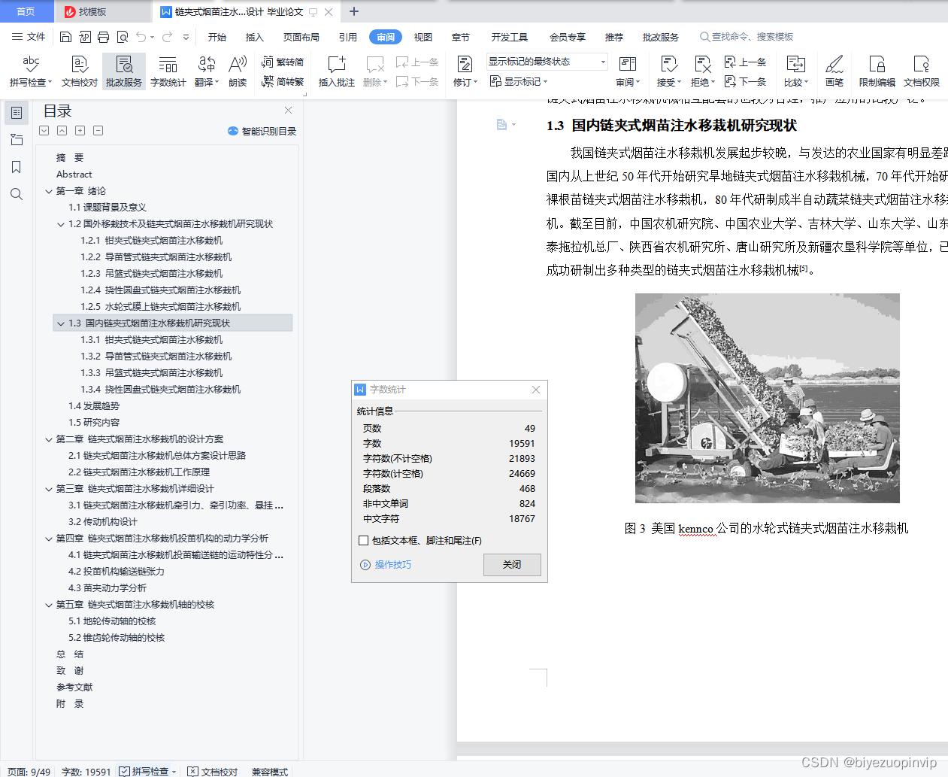The height and width of the screenshot is (777, 948).
Task: Switch to the 页面布局 ribbon tab
Action: click(303, 36)
